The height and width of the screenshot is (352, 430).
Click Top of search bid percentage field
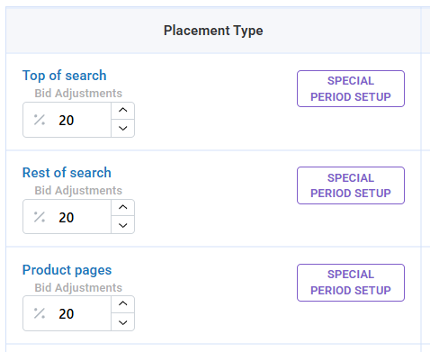[67, 120]
